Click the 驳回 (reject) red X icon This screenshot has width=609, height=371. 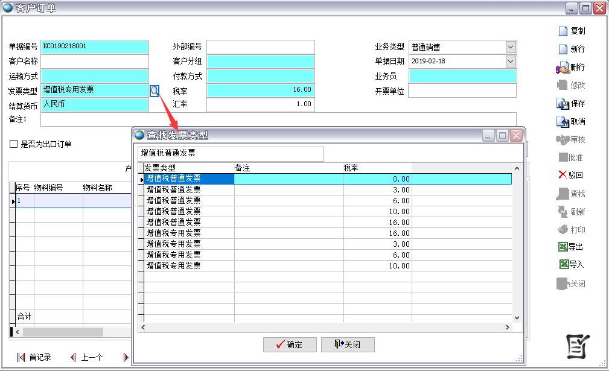click(563, 175)
